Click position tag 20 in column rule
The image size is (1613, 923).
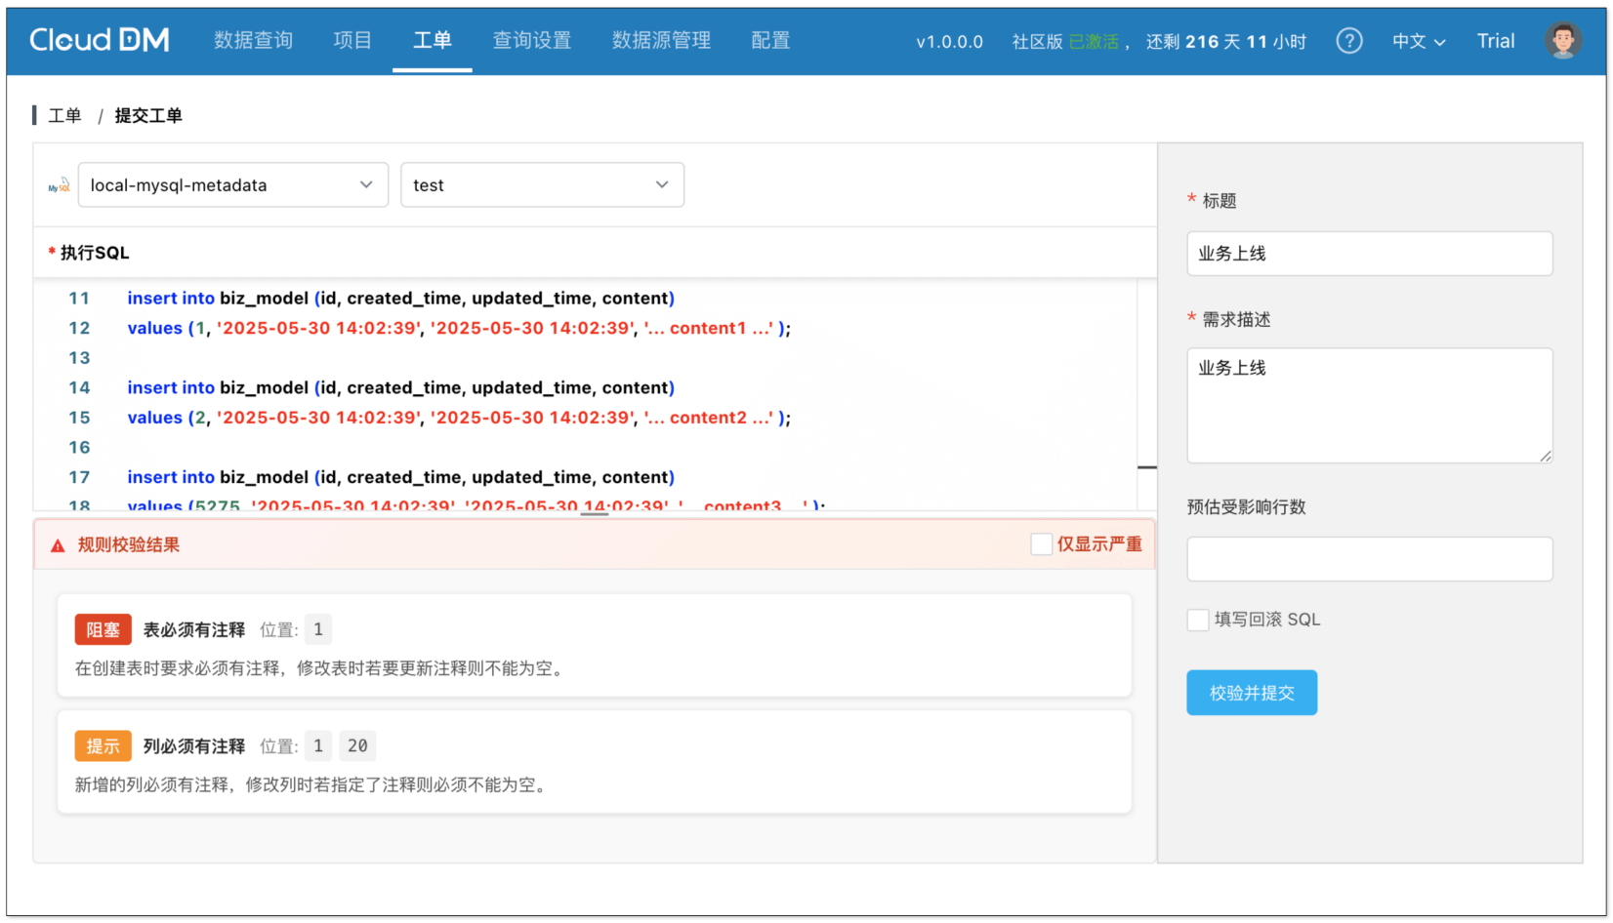coord(357,746)
